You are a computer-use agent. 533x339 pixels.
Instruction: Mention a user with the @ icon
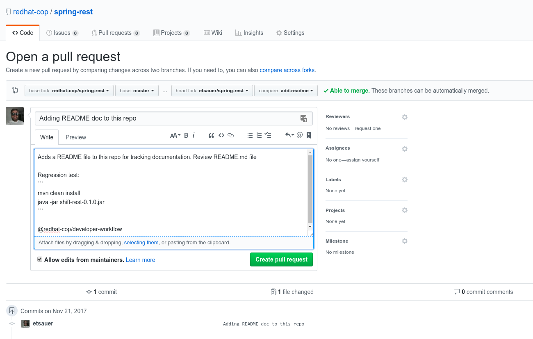(x=300, y=135)
